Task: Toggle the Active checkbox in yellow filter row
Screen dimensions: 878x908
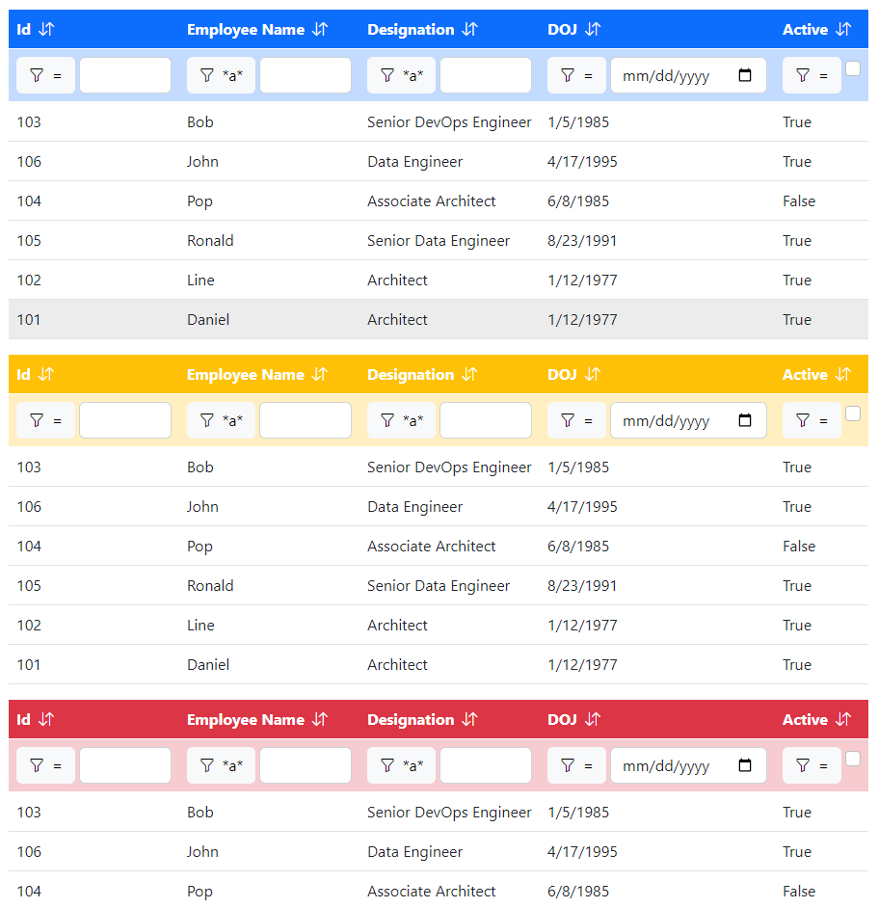Action: tap(852, 413)
